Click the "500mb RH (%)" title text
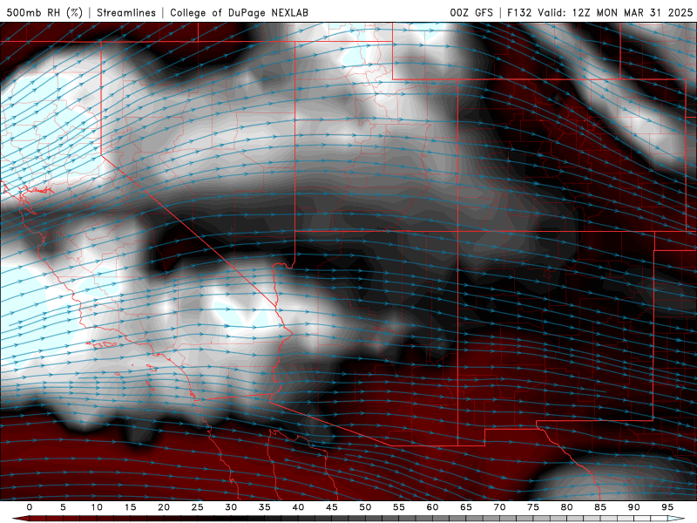697x523 pixels. click(44, 12)
